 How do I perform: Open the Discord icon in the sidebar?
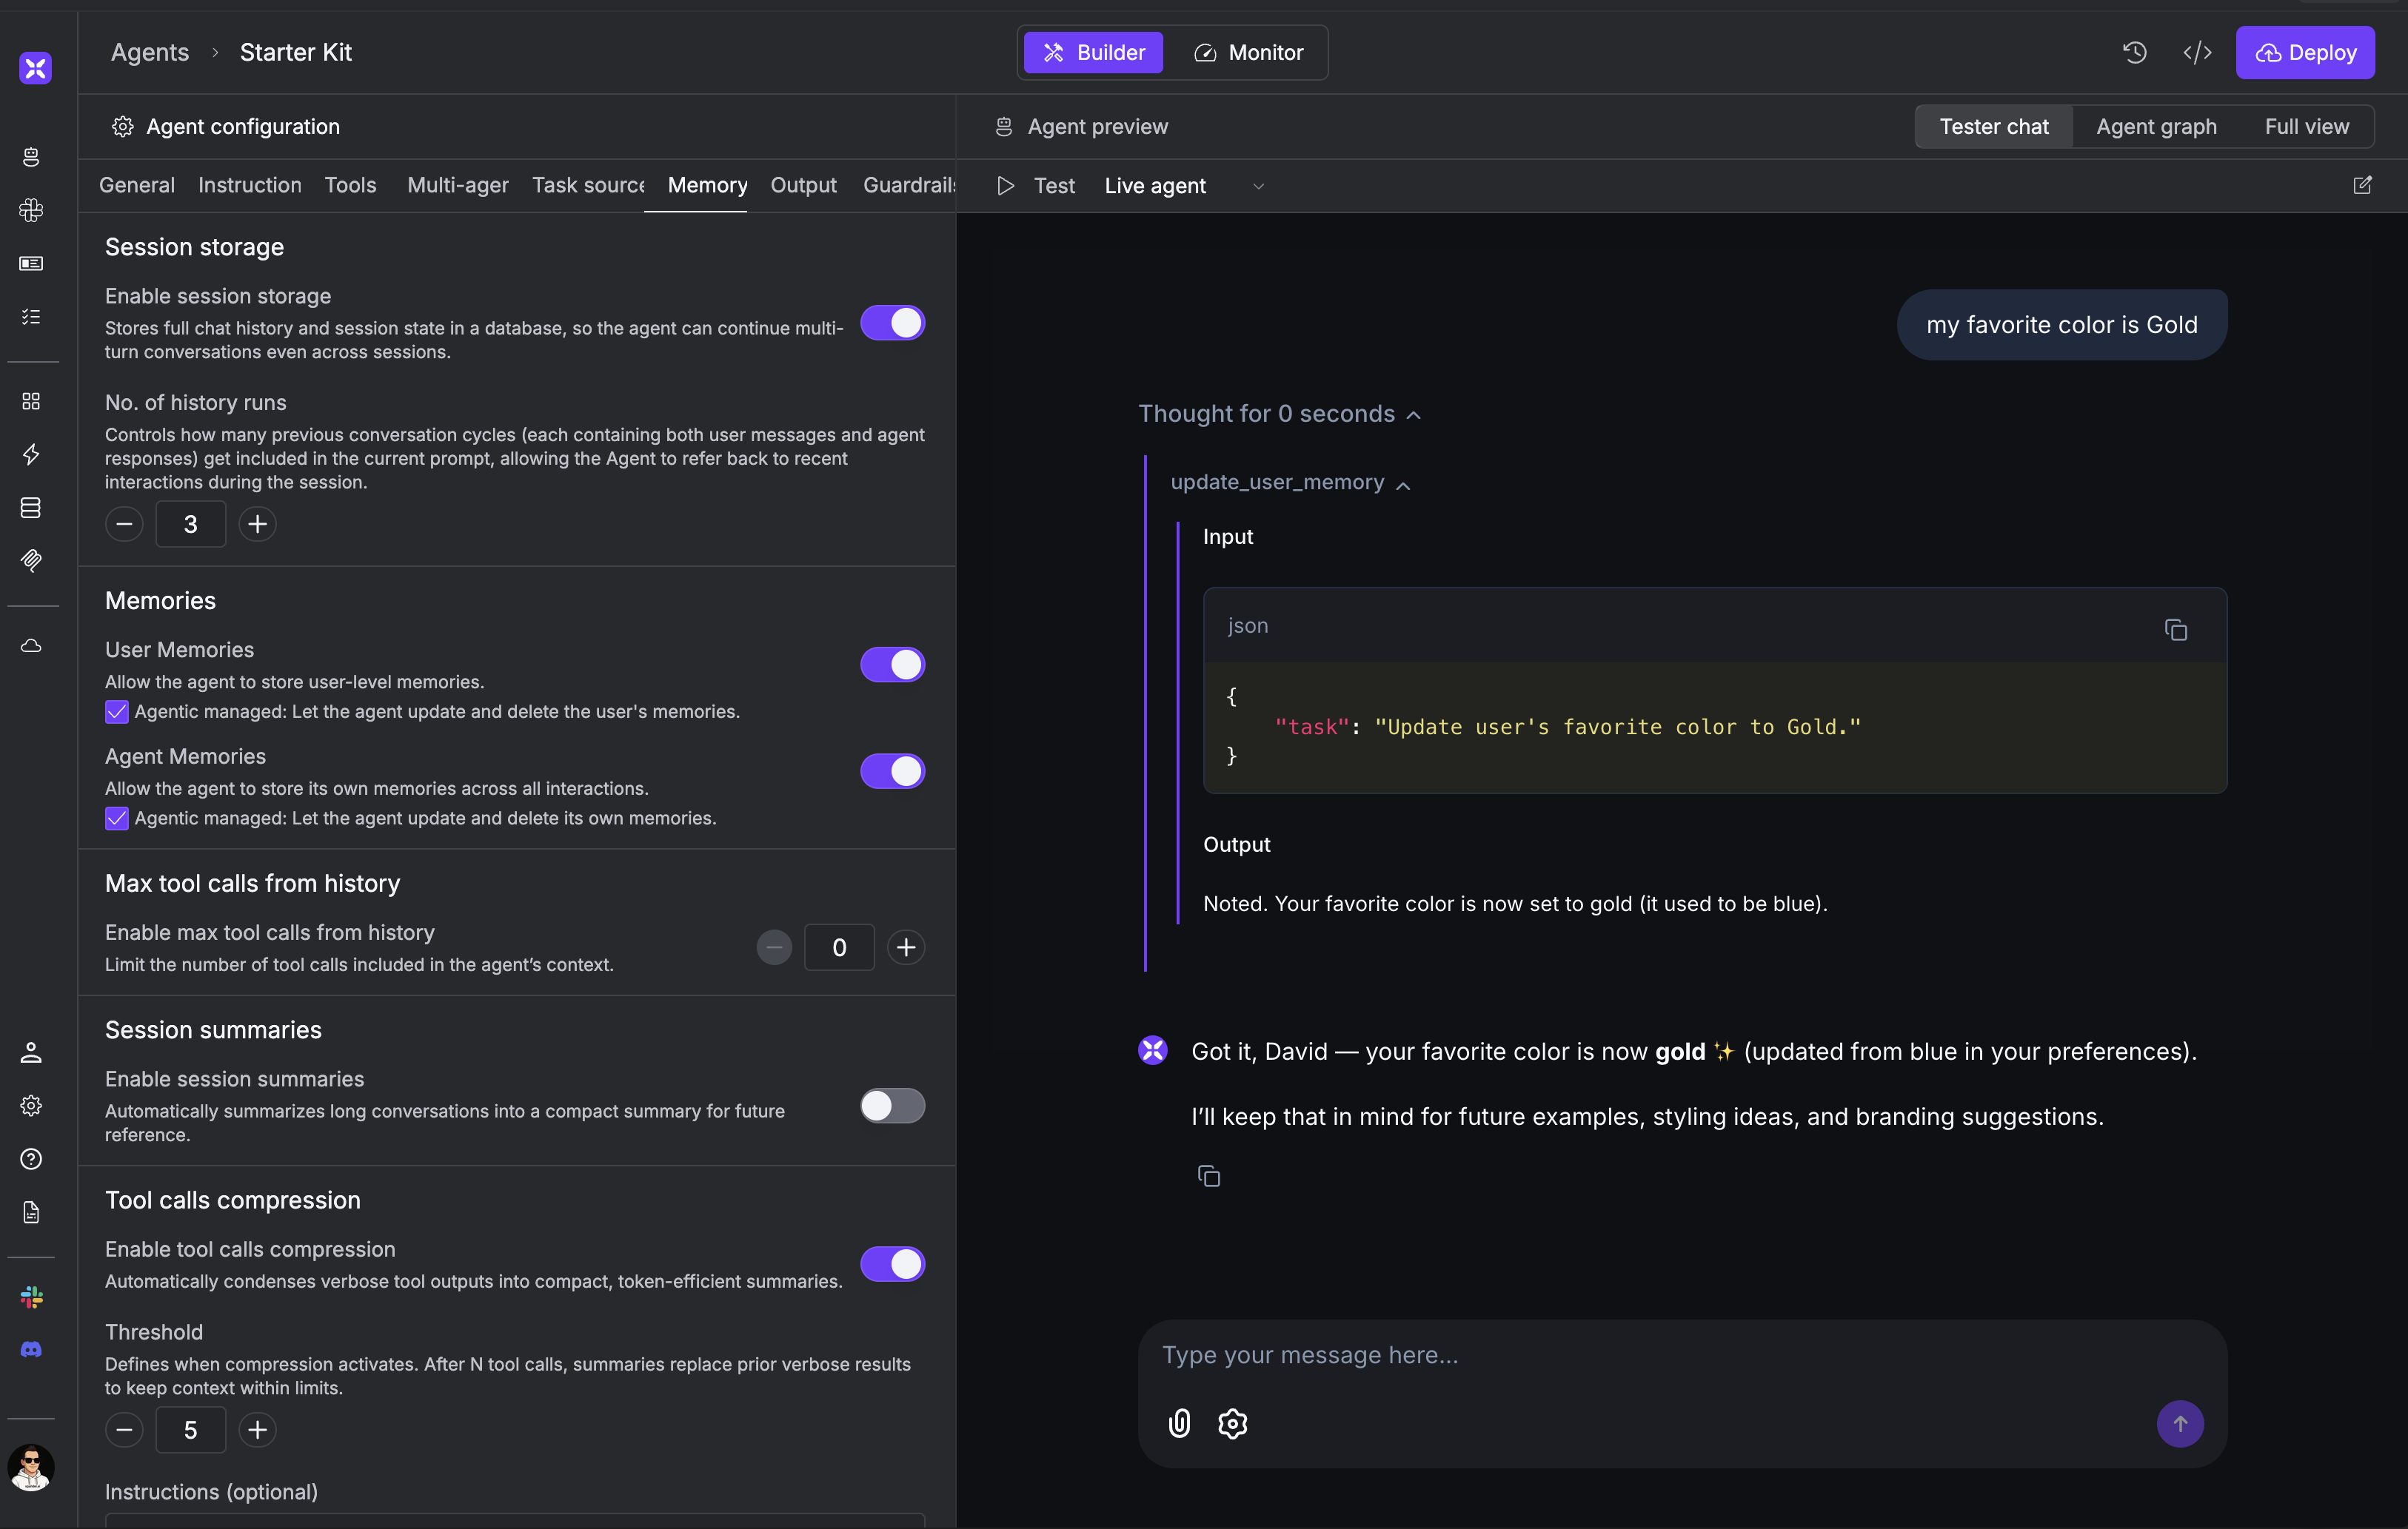pyautogui.click(x=31, y=1349)
